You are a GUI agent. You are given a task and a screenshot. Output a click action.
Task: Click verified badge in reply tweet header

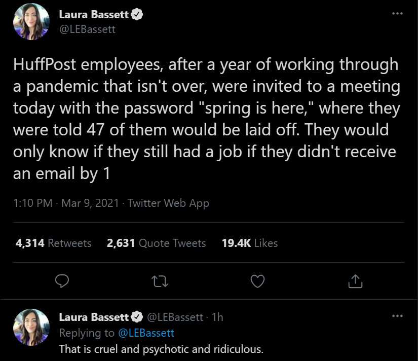[137, 317]
